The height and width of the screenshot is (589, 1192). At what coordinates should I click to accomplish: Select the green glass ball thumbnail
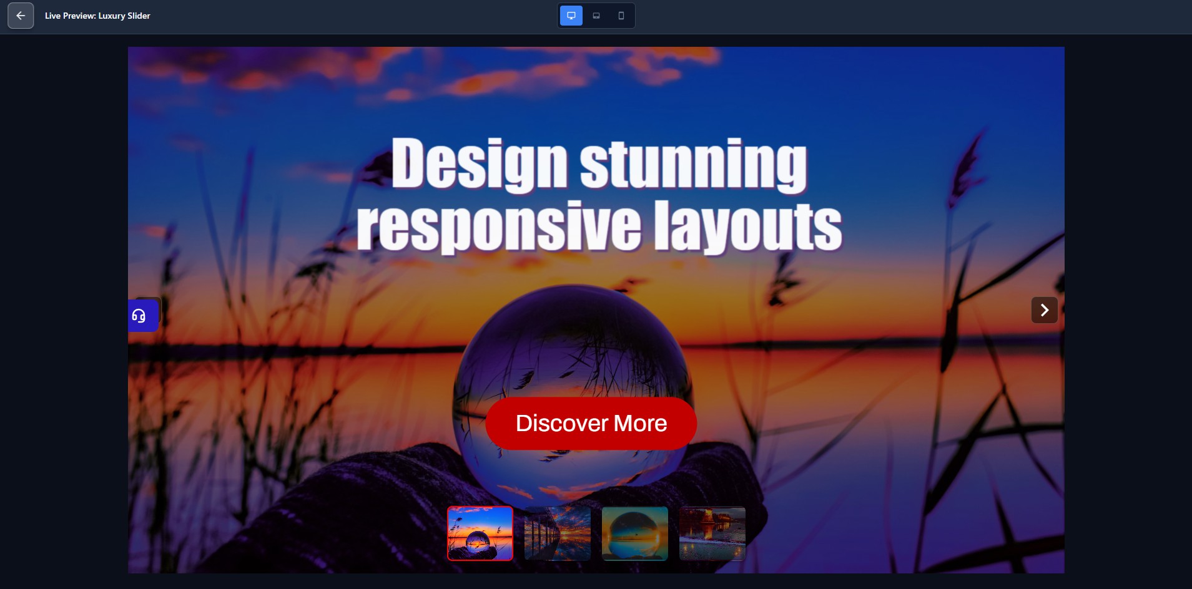(635, 533)
